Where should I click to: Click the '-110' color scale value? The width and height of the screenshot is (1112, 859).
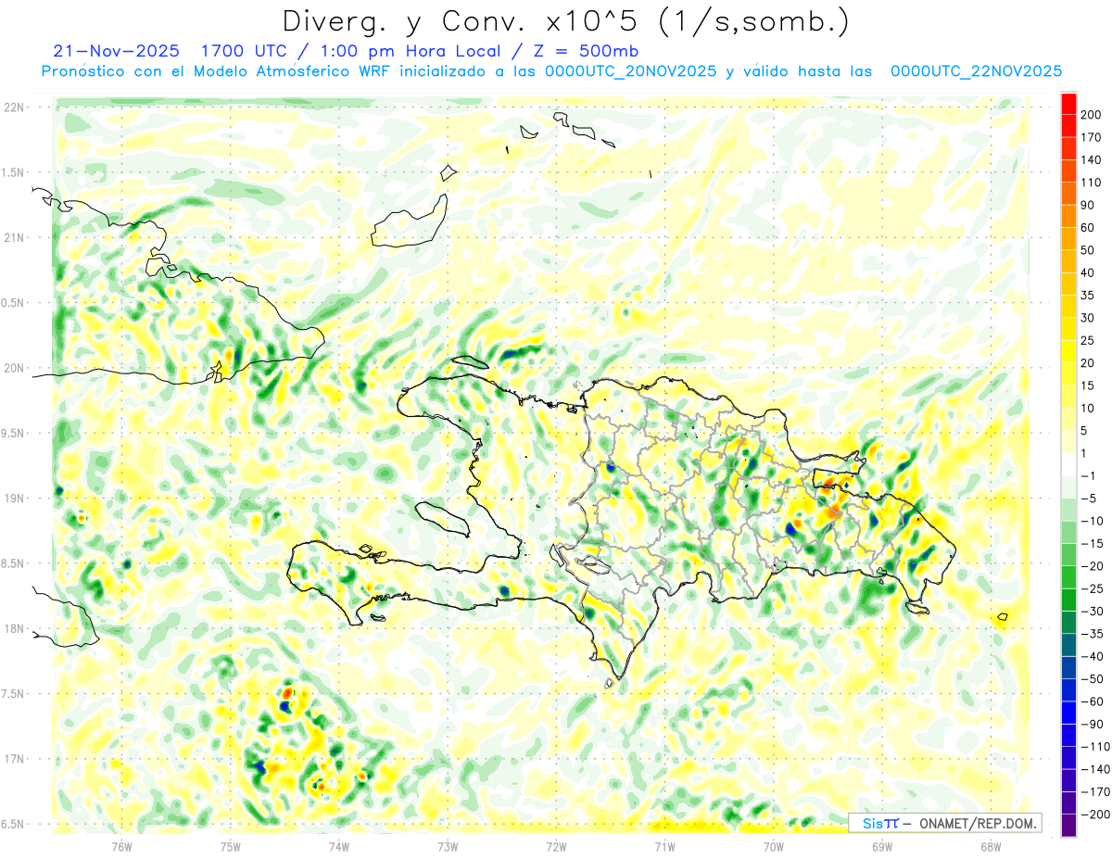click(x=1094, y=747)
